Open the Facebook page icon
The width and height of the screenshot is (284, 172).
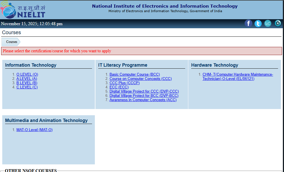click(x=248, y=23)
